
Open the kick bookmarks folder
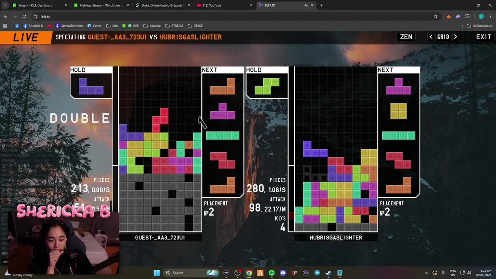click(x=112, y=26)
